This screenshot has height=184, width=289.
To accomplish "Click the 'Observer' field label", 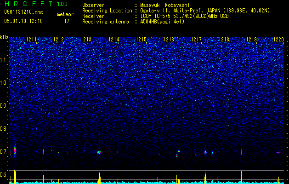I will [x=93, y=5].
